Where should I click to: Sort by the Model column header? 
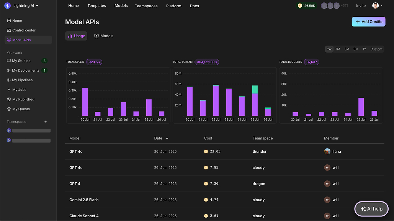point(75,138)
